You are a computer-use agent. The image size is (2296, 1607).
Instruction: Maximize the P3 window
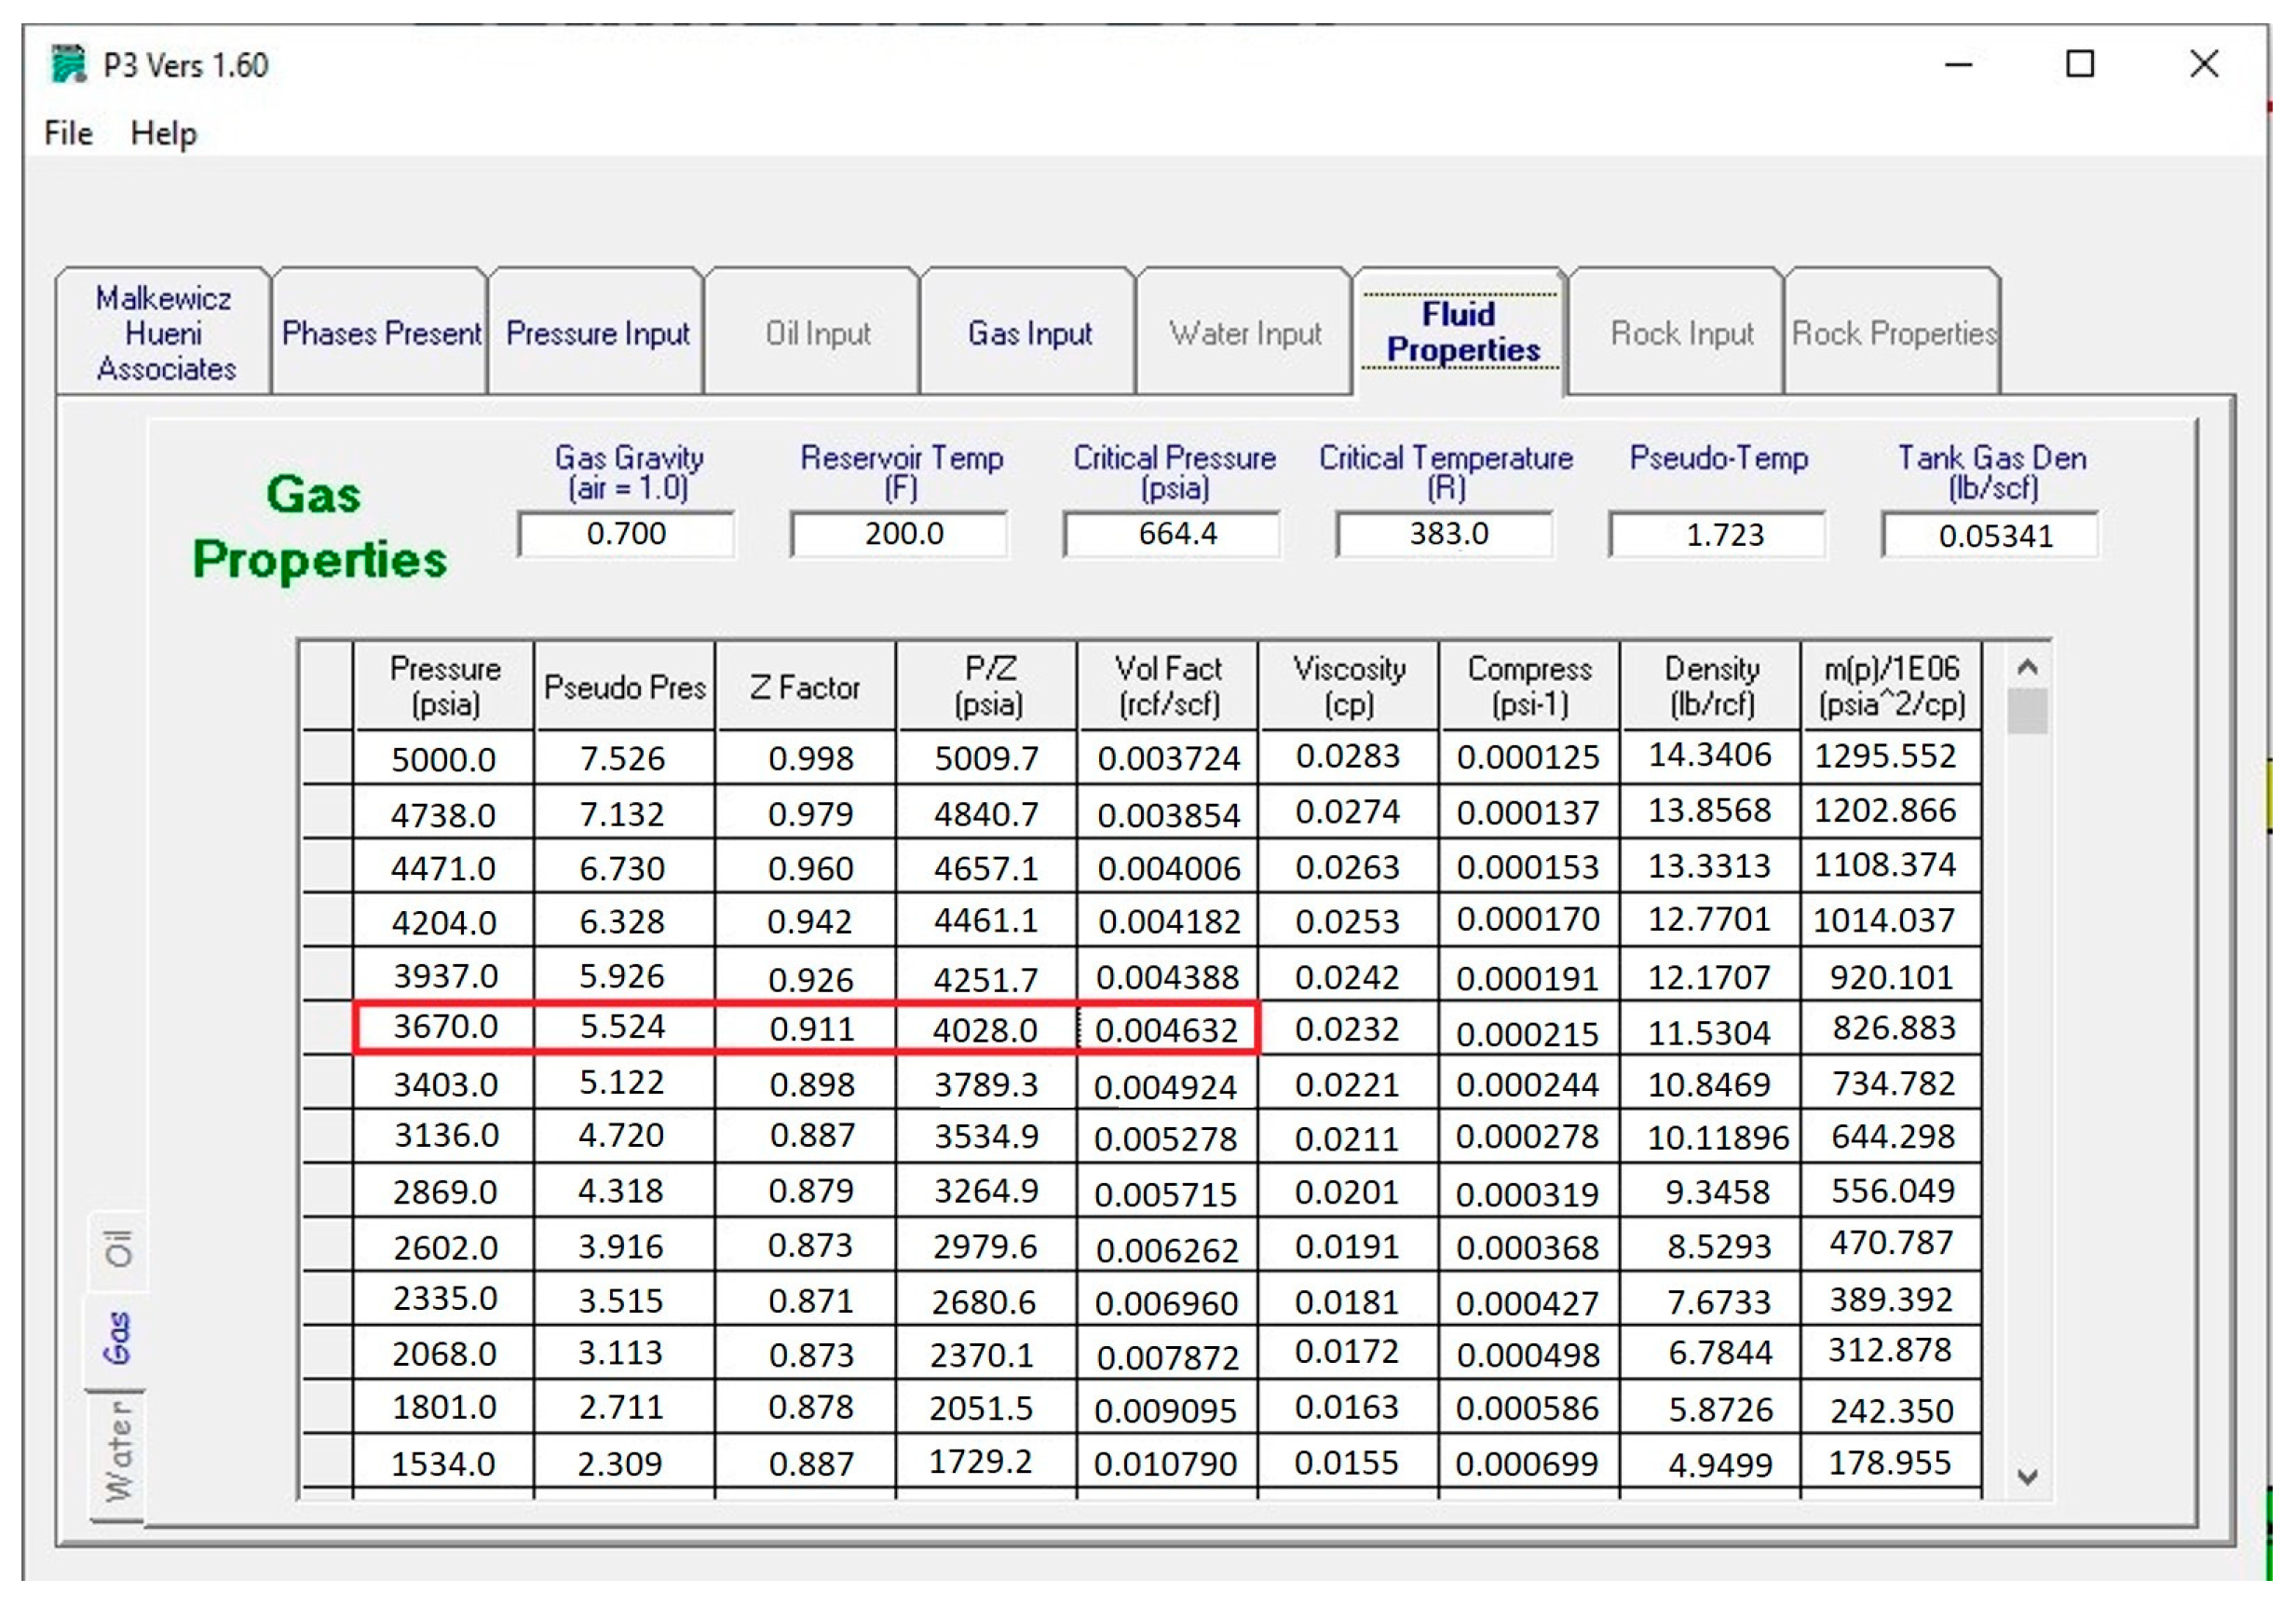tap(2080, 65)
